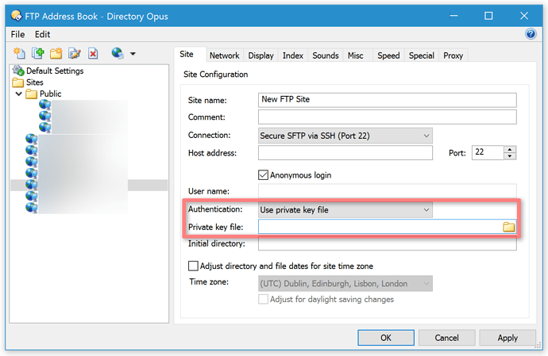Open the File menu
This screenshot has width=548, height=356.
click(17, 34)
